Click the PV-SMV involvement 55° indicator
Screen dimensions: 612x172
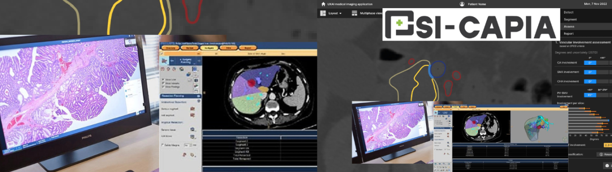coord(590,95)
